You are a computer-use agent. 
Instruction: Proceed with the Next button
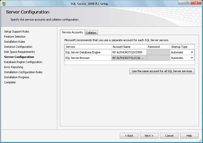149,136
